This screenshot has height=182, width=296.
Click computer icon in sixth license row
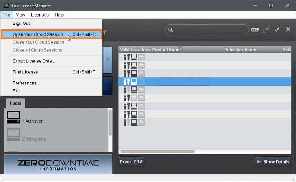[x=134, y=98]
